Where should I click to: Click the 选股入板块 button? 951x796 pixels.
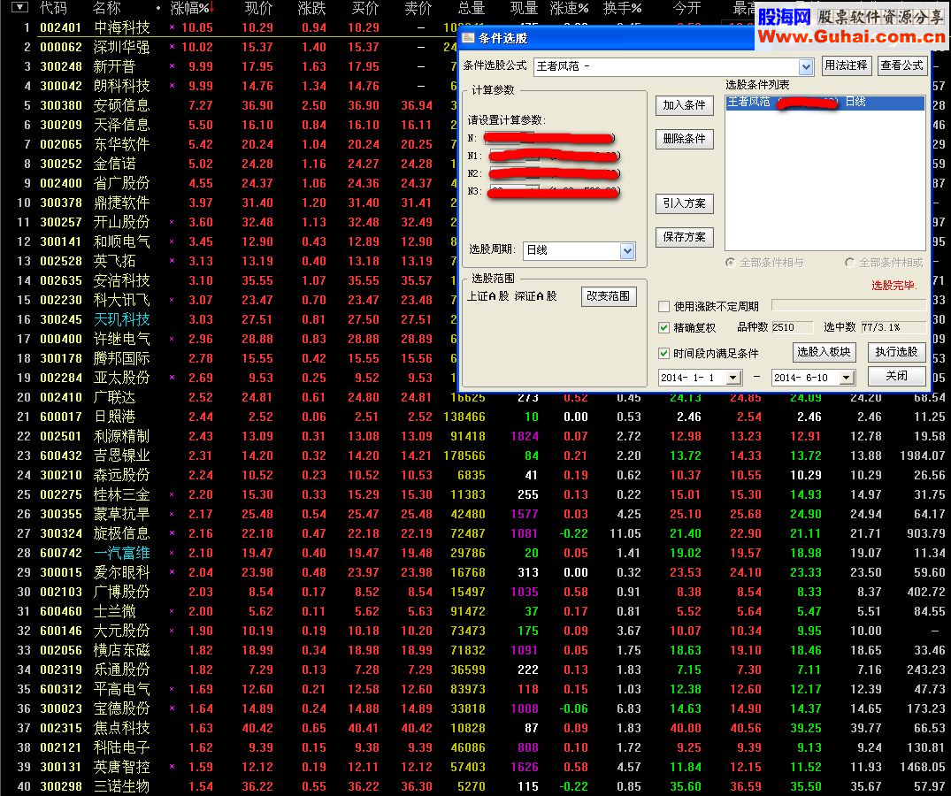824,352
